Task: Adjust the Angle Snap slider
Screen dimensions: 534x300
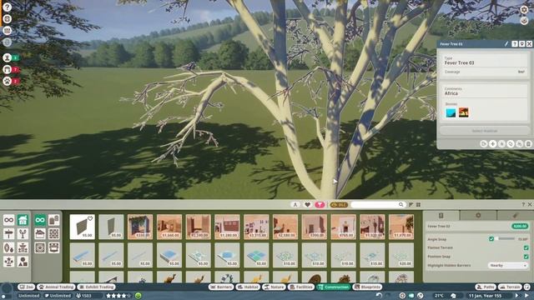Action: (506, 239)
